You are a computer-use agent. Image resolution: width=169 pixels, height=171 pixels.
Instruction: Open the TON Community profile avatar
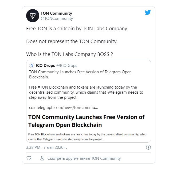point(33,16)
